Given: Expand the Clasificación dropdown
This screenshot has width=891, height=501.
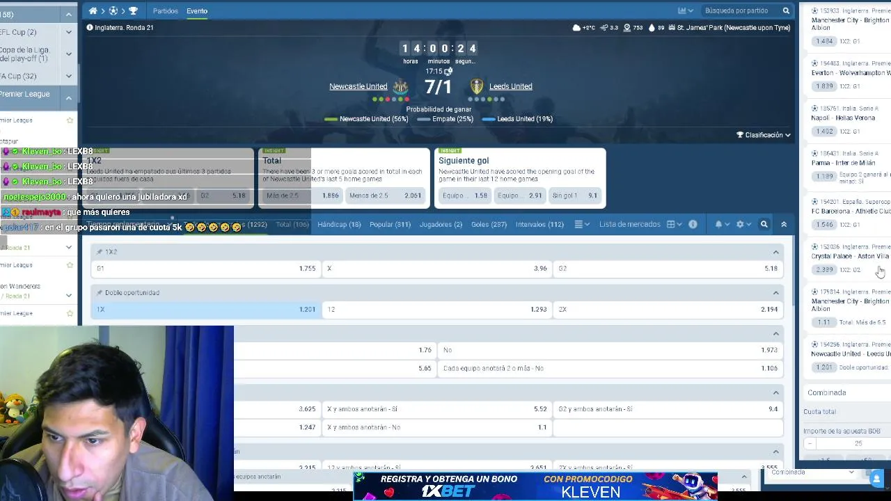Looking at the screenshot, I should 764,135.
